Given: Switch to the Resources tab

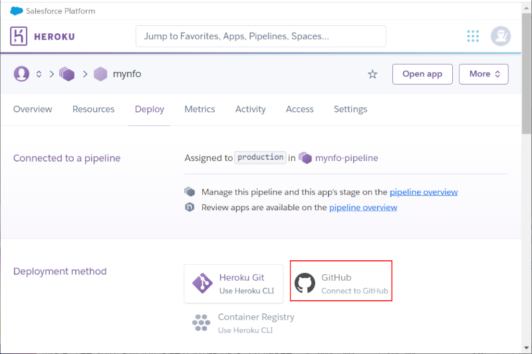Looking at the screenshot, I should click(x=93, y=109).
